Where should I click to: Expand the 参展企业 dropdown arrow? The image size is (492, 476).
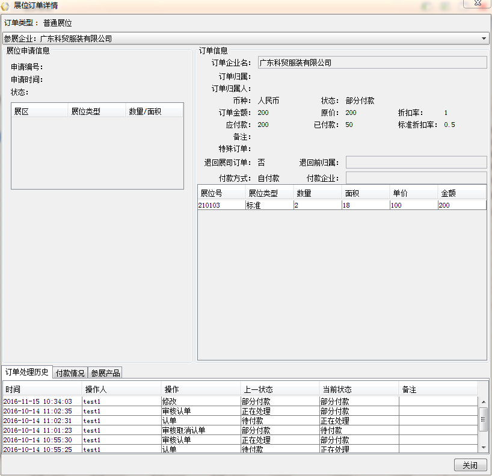[485, 39]
